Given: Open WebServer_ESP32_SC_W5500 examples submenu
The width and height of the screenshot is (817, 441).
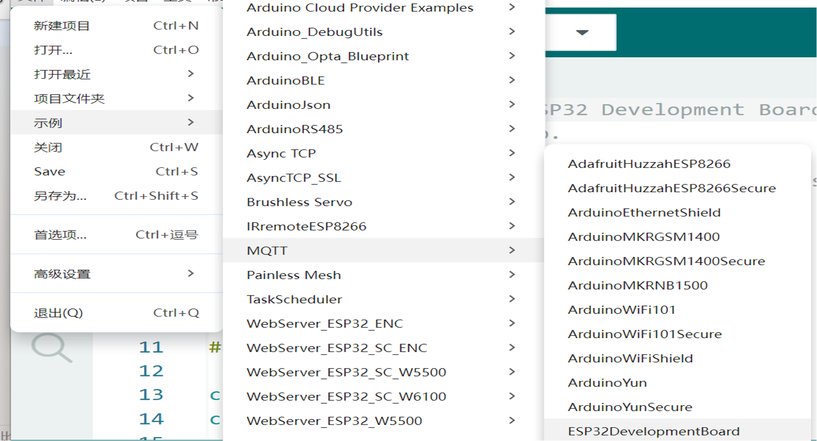Looking at the screenshot, I should coord(384,372).
